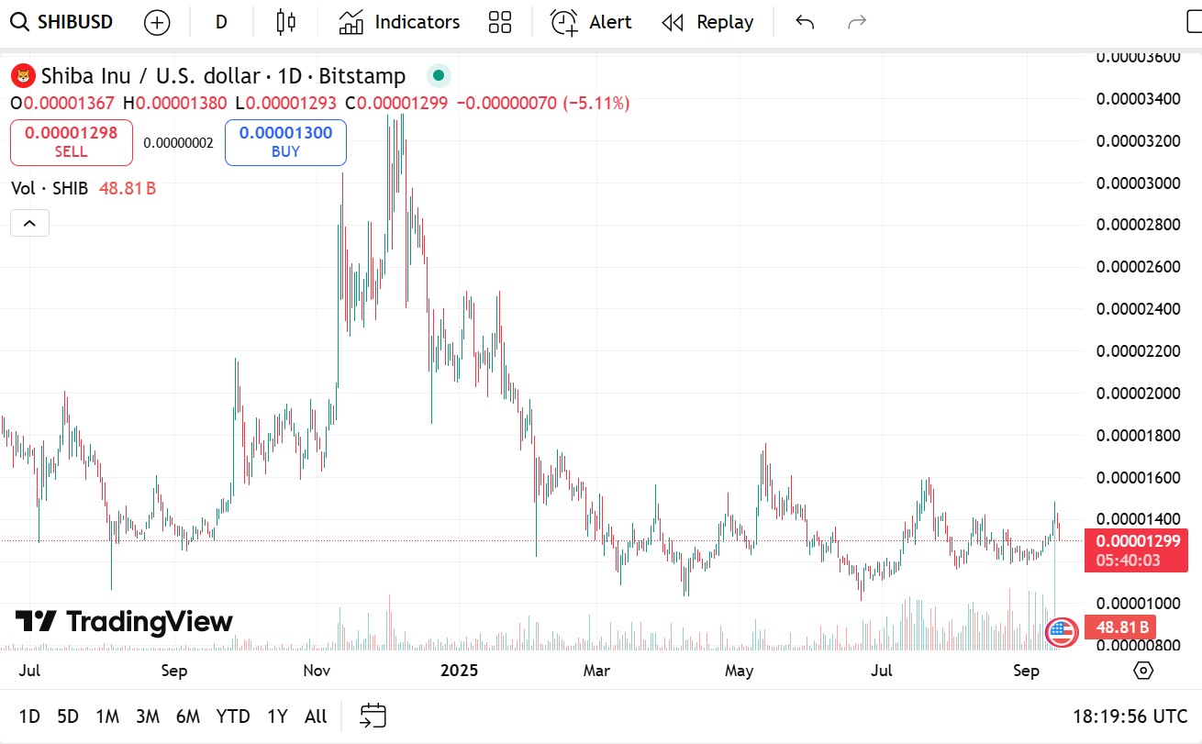
Task: Open the candlestick chart style menu
Action: click(286, 22)
